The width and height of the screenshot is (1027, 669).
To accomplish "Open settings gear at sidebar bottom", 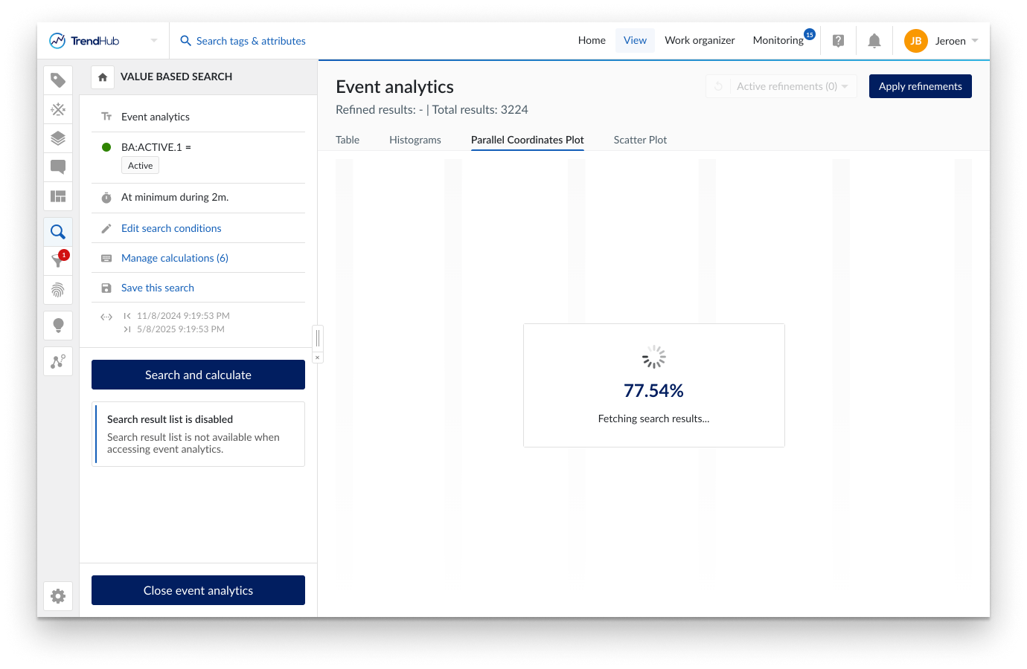I will (58, 596).
